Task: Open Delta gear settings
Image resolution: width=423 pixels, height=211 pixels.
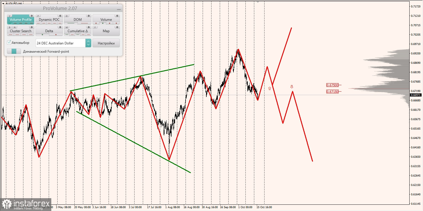Action: point(60,27)
